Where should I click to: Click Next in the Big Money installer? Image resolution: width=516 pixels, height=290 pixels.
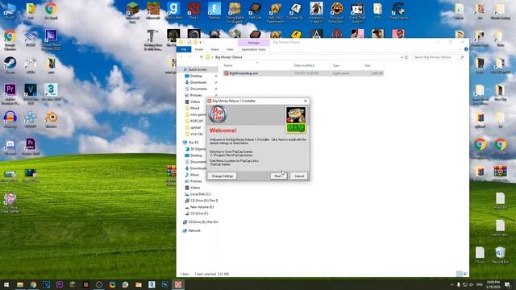point(278,176)
